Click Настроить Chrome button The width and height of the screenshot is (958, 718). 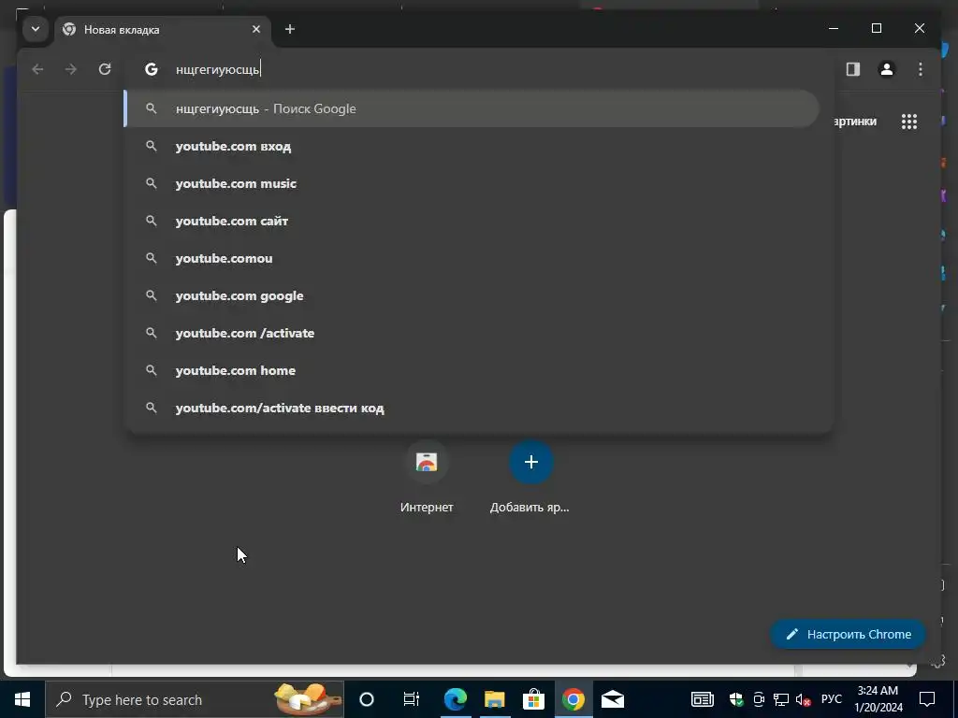(848, 635)
